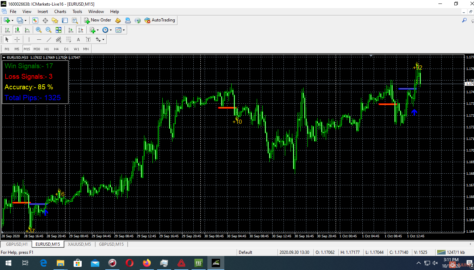Expand the Profiles dropdown arrow
474x270 pixels.
(x=25, y=20)
